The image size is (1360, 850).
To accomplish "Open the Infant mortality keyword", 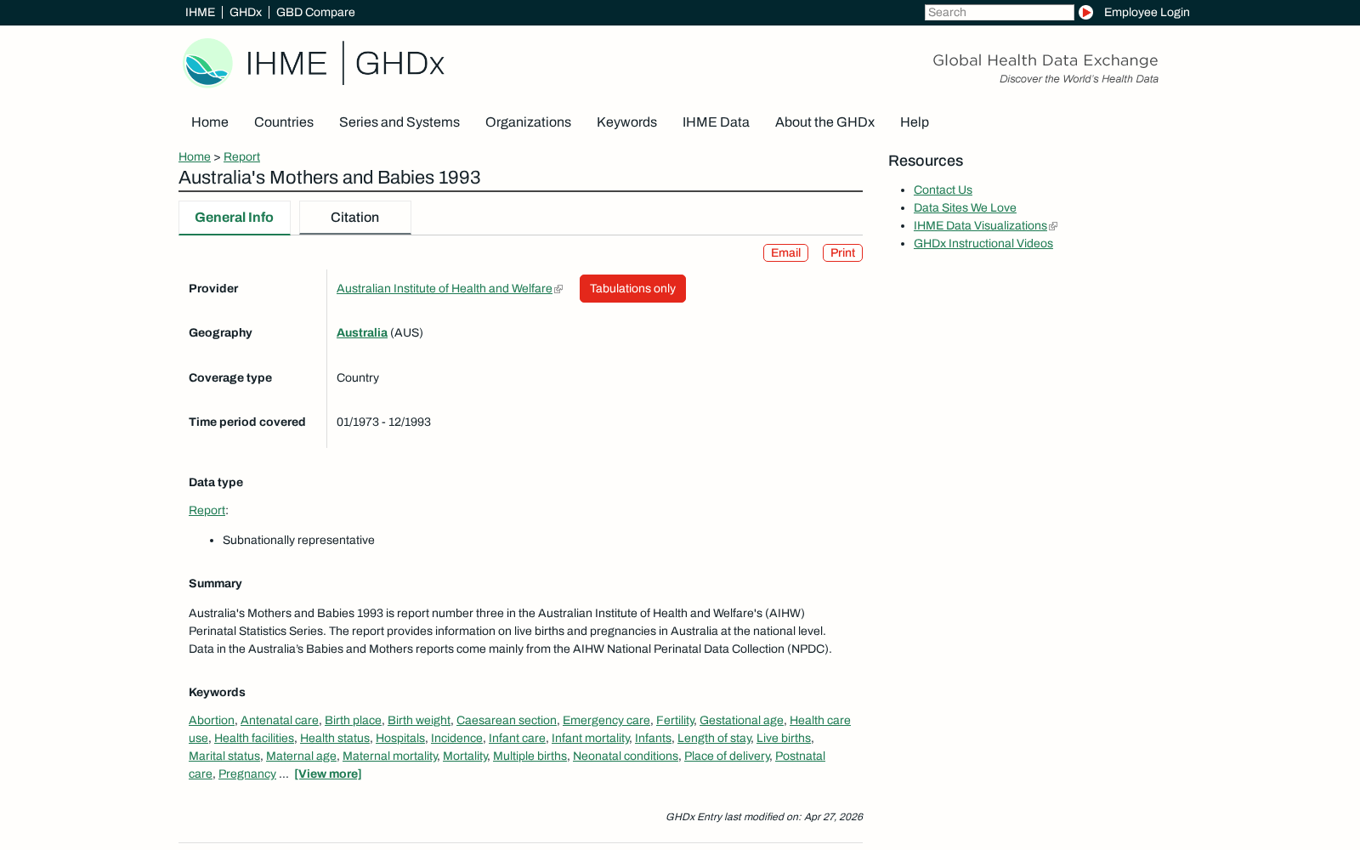I will (591, 738).
